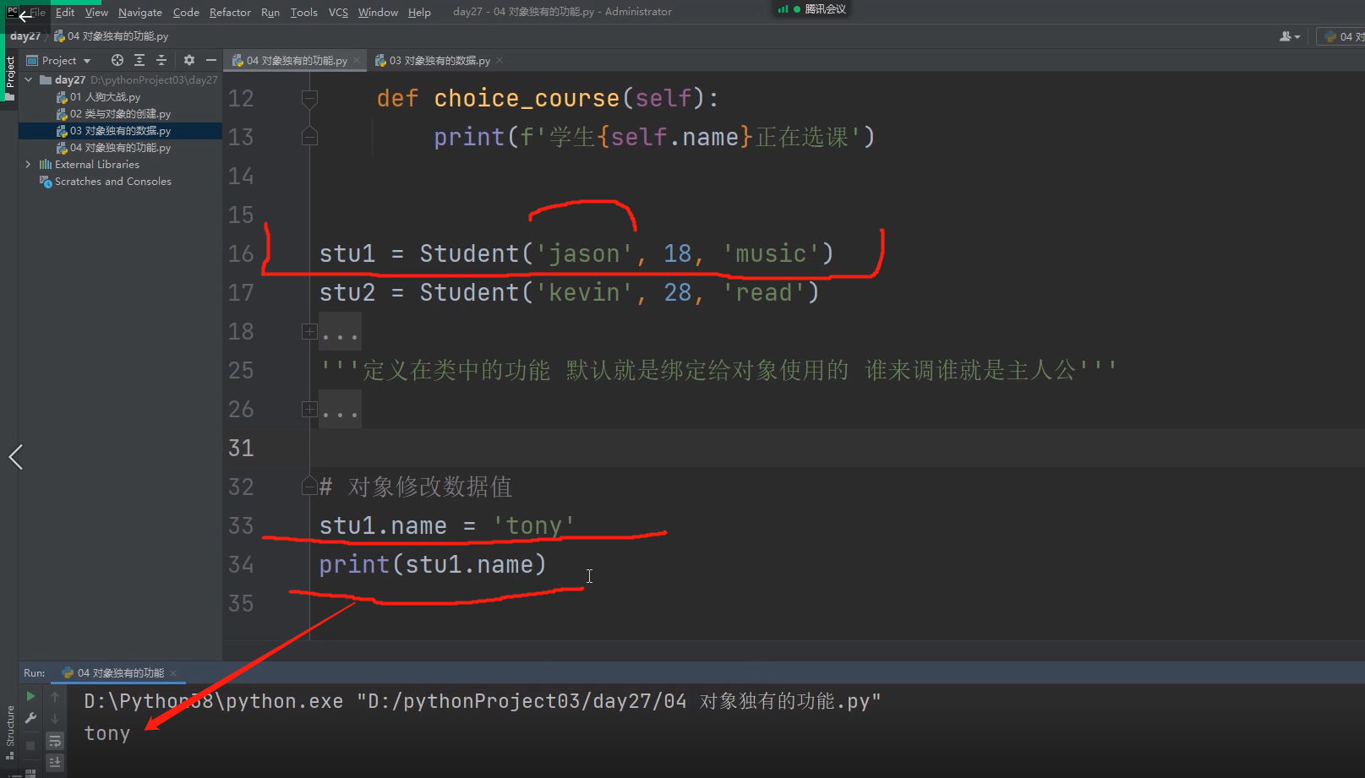
Task: Click the Locate/Select Opened File crosshair icon
Action: click(x=117, y=60)
